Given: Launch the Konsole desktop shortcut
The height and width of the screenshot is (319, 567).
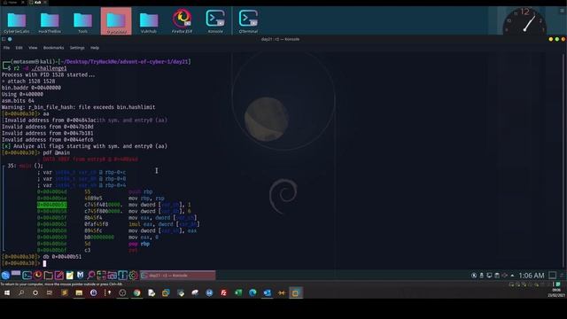Looking at the screenshot, I should pyautogui.click(x=215, y=21).
